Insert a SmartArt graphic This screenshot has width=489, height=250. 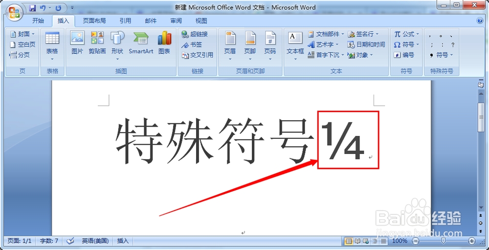[x=141, y=43]
